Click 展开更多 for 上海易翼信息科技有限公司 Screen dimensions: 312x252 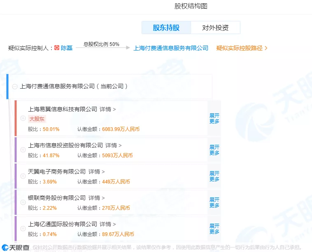tap(214, 118)
